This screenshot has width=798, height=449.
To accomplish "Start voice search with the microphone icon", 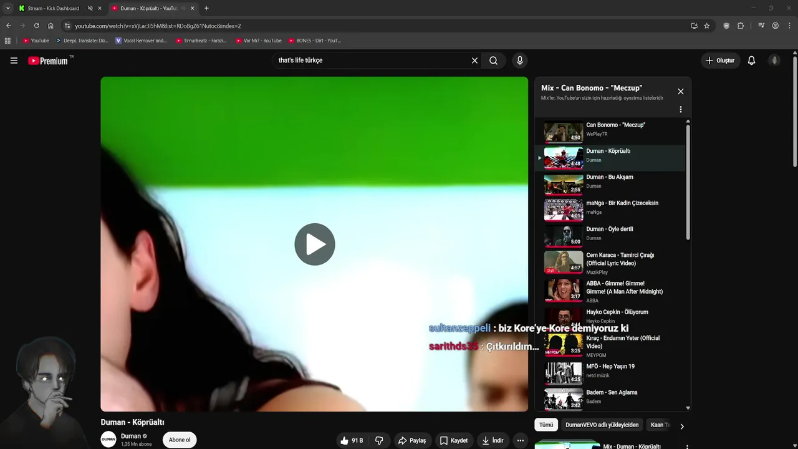I will click(x=520, y=60).
